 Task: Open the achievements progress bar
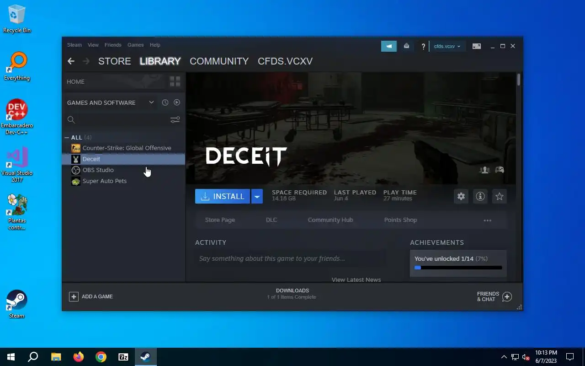[458, 268]
